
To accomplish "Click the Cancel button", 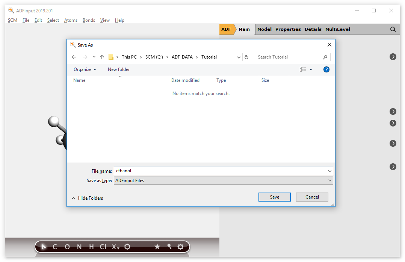I will [312, 197].
